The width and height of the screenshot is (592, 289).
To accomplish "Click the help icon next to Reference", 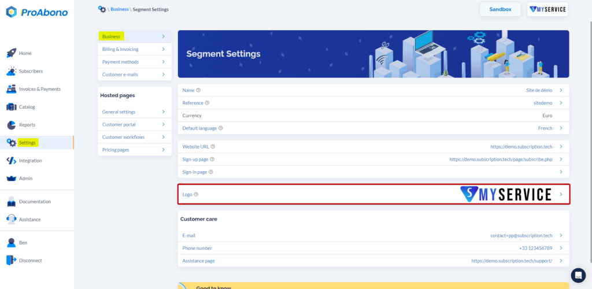I will (x=207, y=103).
